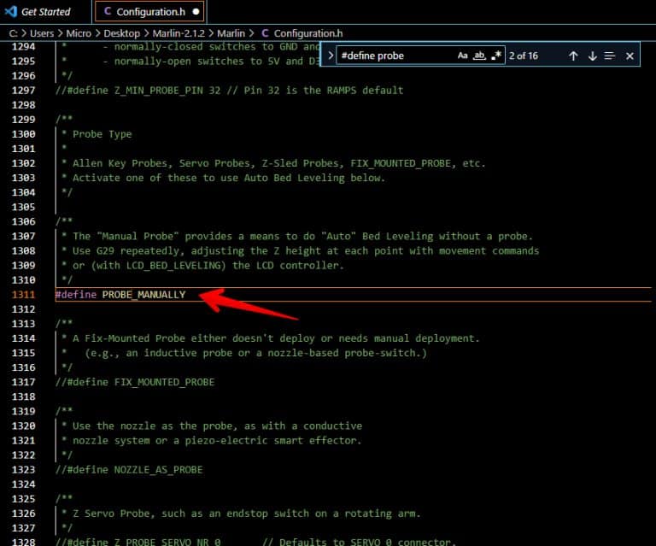Click the C icon in breadcrumb path
The width and height of the screenshot is (656, 546).
[x=265, y=33]
